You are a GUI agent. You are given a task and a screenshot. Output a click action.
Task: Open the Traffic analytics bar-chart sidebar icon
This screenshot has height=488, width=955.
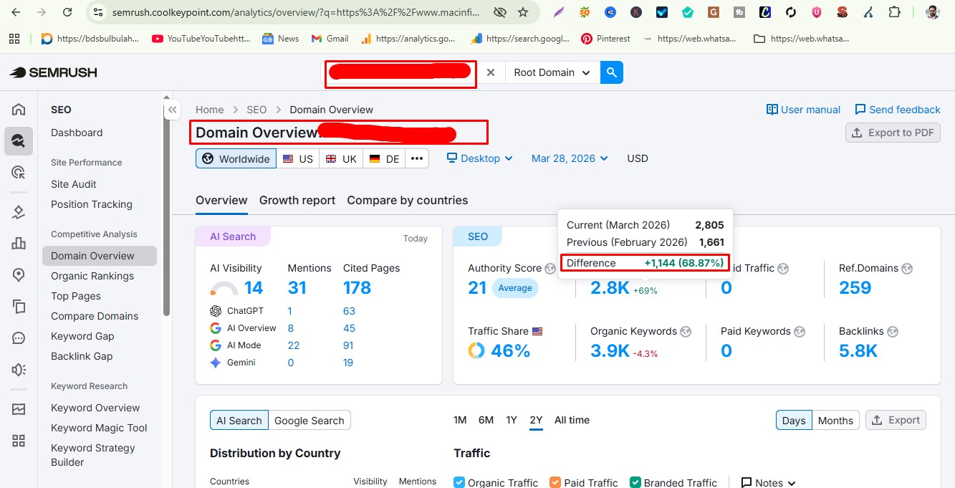(x=19, y=243)
